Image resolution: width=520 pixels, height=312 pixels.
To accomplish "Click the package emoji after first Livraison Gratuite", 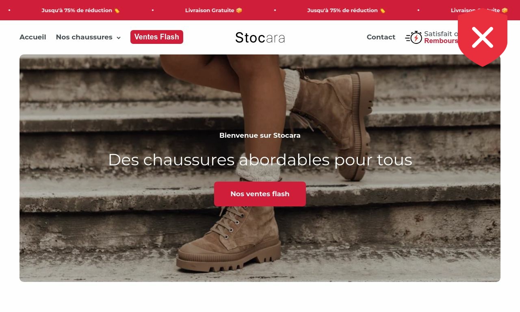I will click(x=239, y=11).
